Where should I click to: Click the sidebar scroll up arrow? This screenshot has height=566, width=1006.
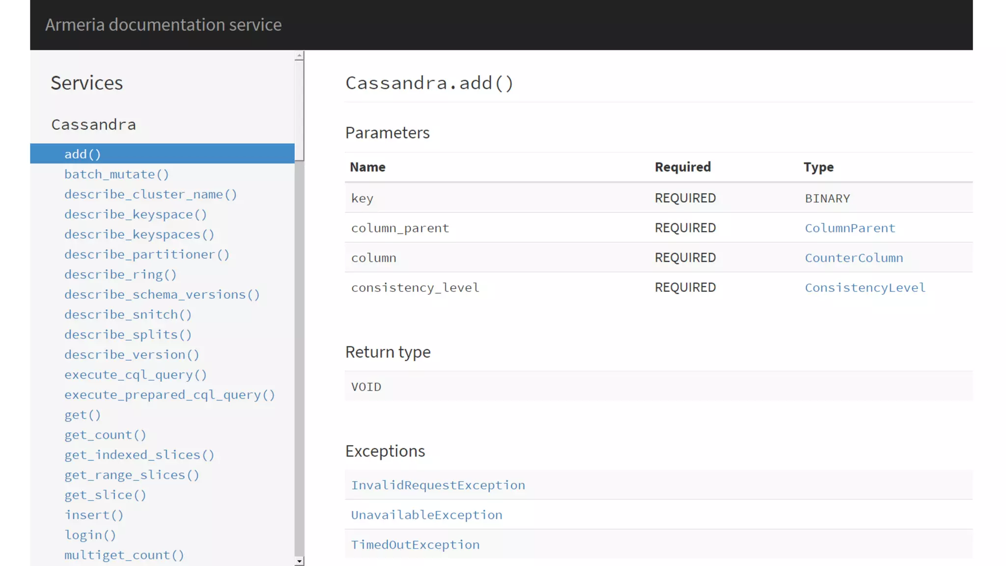[x=299, y=57]
